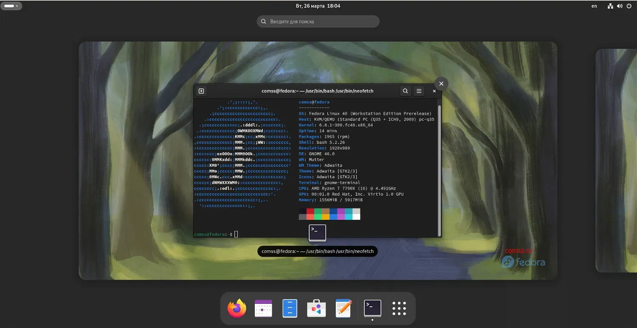Click the 'OS: Fedora Linux 40' line

click(x=365, y=114)
